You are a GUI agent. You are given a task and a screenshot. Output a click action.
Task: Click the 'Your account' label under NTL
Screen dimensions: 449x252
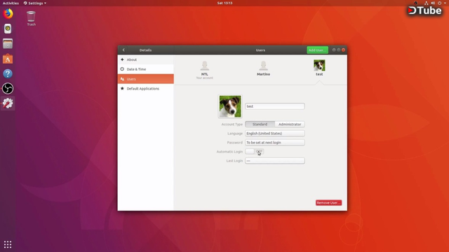204,78
